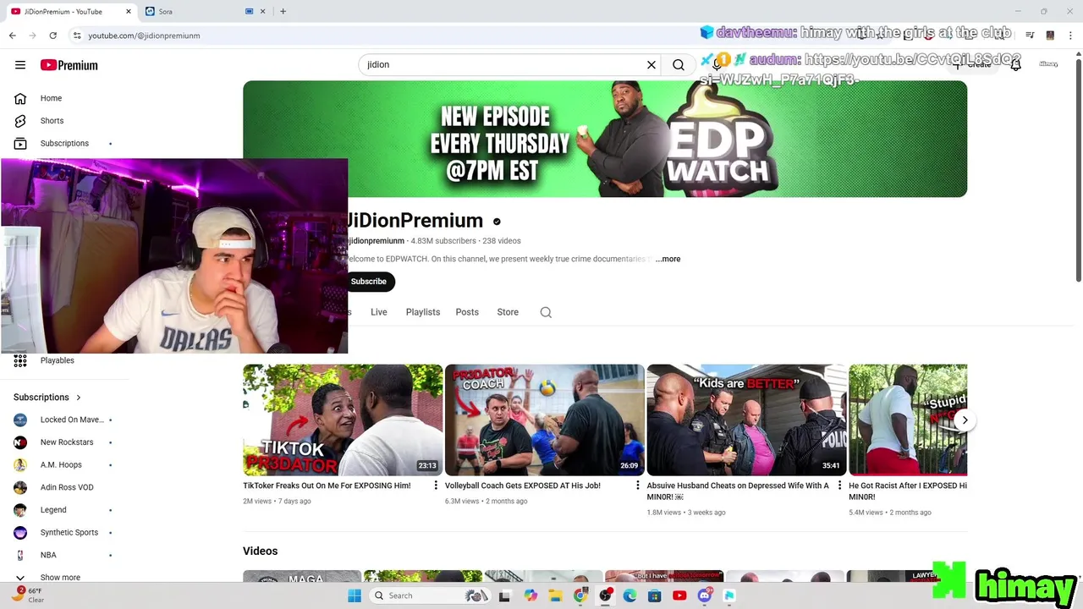Open OBS Studio from the taskbar

pos(605,595)
